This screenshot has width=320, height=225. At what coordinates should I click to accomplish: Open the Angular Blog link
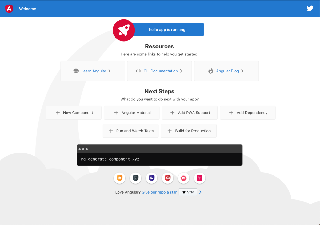[227, 71]
